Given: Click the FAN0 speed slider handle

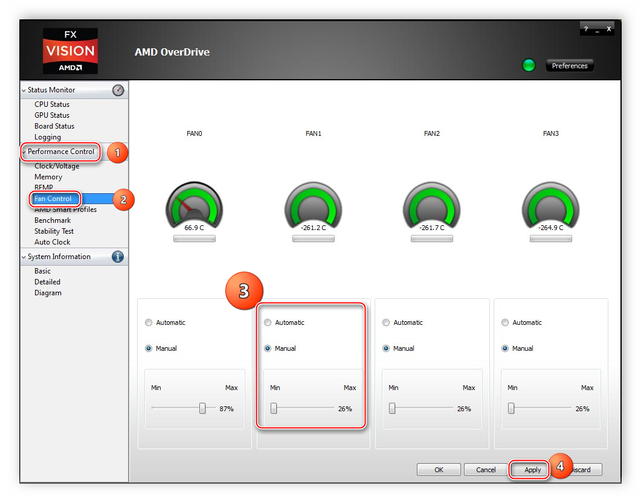Looking at the screenshot, I should point(202,409).
